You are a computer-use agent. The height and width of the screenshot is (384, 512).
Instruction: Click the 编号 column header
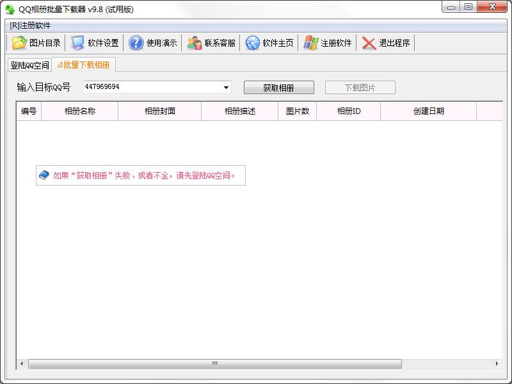pos(29,111)
